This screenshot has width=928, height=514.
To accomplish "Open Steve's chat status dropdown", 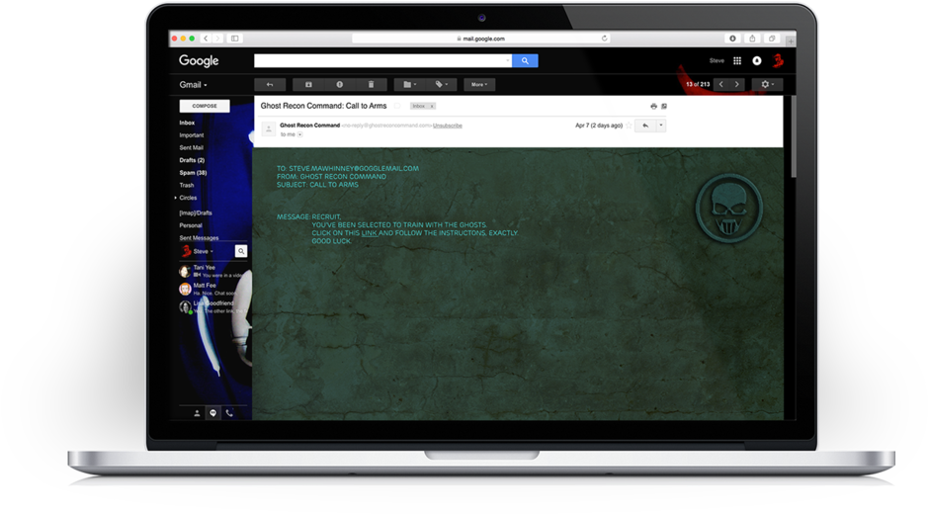I will [203, 252].
